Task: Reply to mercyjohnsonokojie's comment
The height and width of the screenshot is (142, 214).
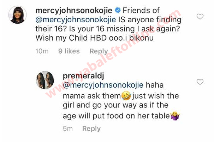Action: tap(99, 51)
